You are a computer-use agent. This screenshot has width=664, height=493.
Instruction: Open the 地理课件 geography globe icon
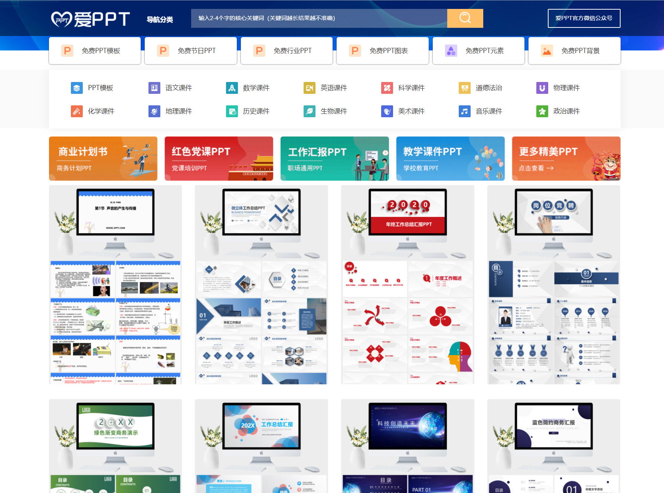pos(154,111)
